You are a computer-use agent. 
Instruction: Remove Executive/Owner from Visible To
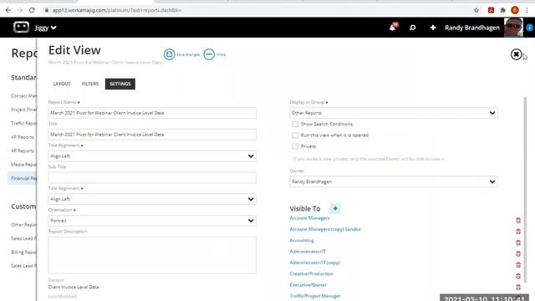point(518,287)
